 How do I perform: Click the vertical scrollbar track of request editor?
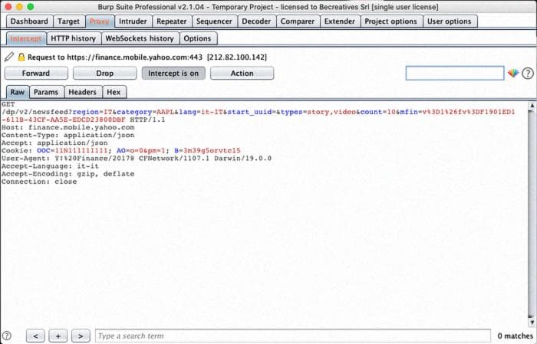[x=532, y=214]
